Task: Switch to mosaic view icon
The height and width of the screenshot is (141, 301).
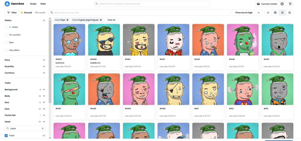Action: click(x=289, y=13)
